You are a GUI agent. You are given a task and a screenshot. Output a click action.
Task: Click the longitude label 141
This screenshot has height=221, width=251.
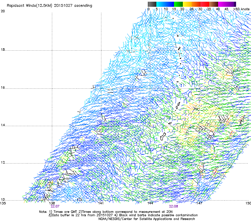101,203
